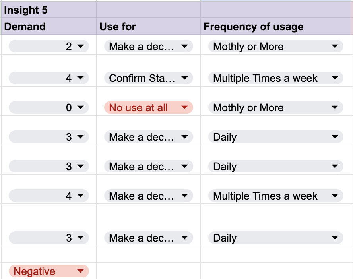Click the red Negative dropdown chip
Viewport: 353px width, 279px height.
pyautogui.click(x=49, y=271)
